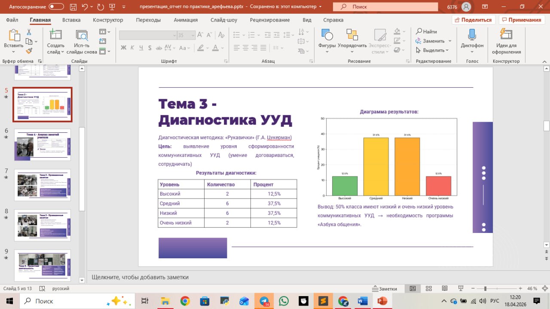The width and height of the screenshot is (550, 309).
Task: Open the Буфер обмена dialog launcher
Action: click(40, 61)
